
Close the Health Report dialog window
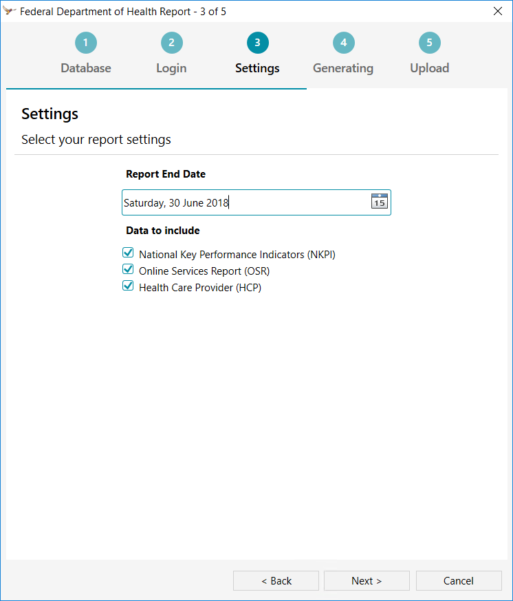(x=498, y=11)
